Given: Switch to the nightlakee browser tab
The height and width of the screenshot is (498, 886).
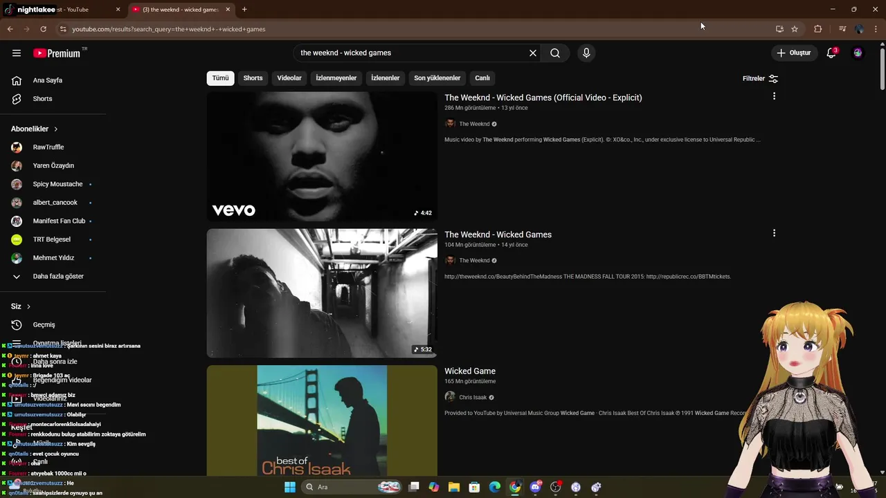Looking at the screenshot, I should click(62, 10).
